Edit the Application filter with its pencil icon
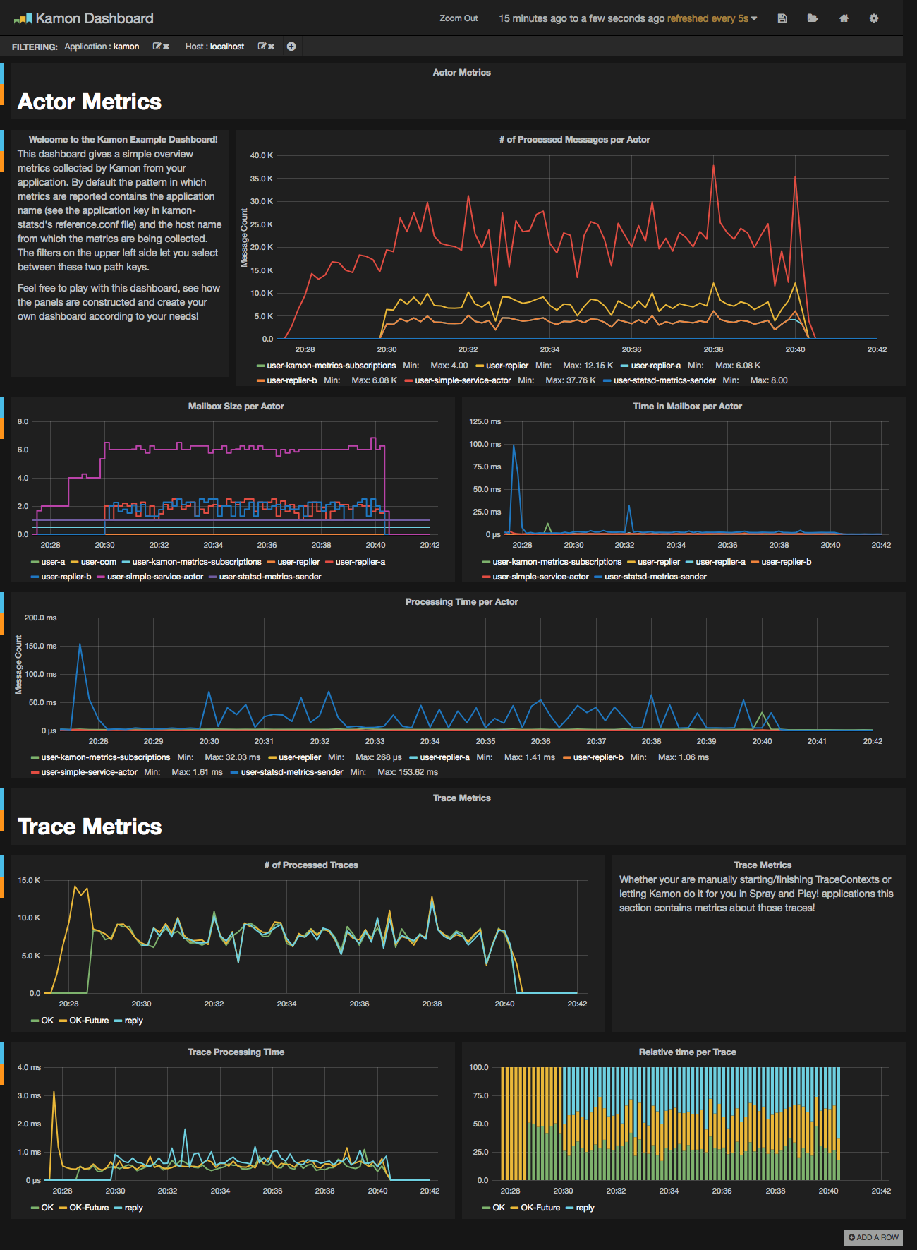The image size is (917, 1250). 157,47
